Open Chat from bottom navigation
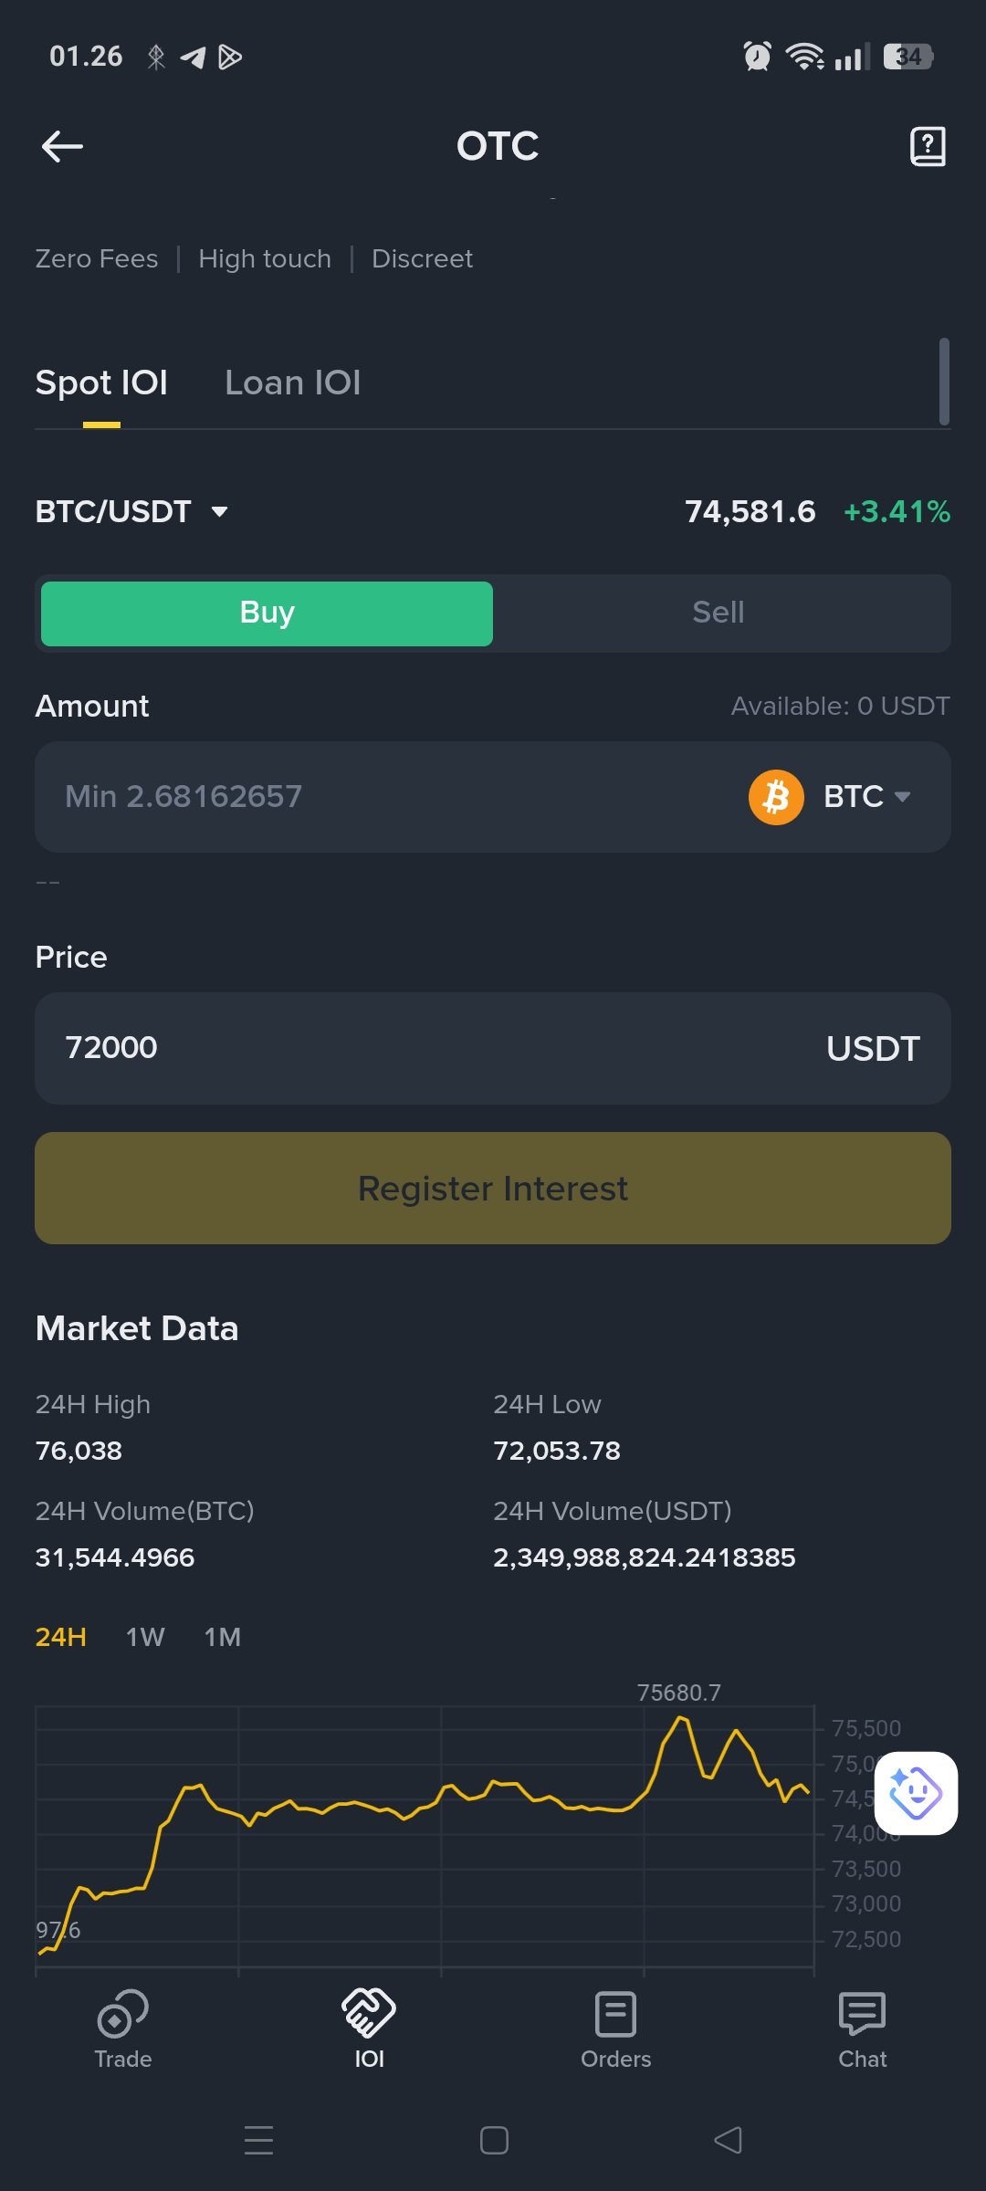Screen dimensions: 986x2191 click(862, 2029)
